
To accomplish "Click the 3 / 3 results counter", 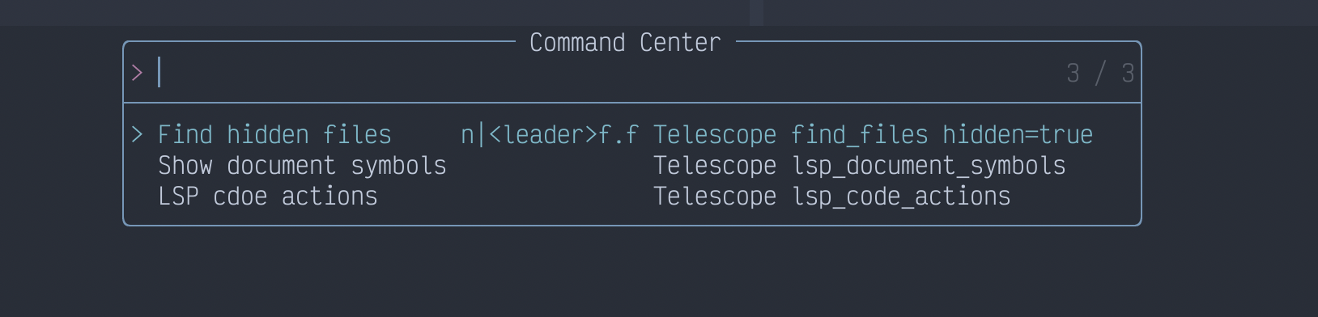I will tap(1100, 73).
